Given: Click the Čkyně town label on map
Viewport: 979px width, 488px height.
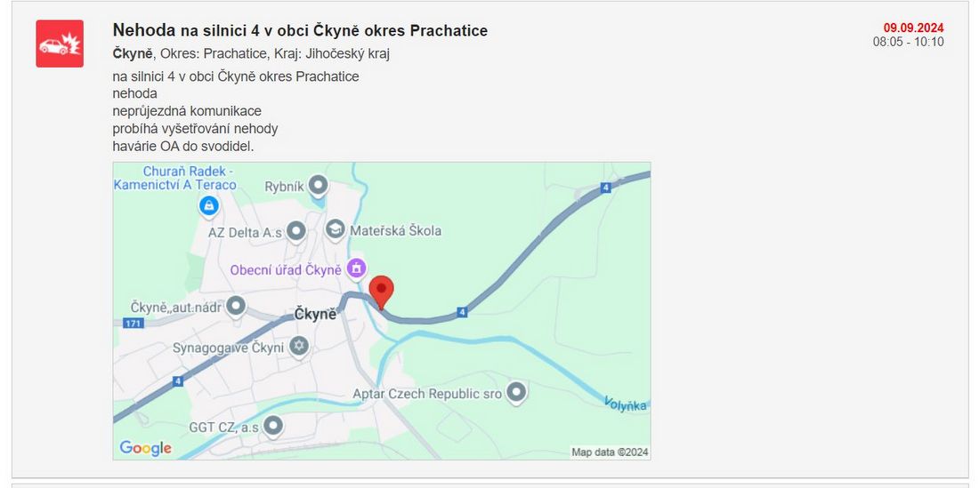Looking at the screenshot, I should [315, 314].
